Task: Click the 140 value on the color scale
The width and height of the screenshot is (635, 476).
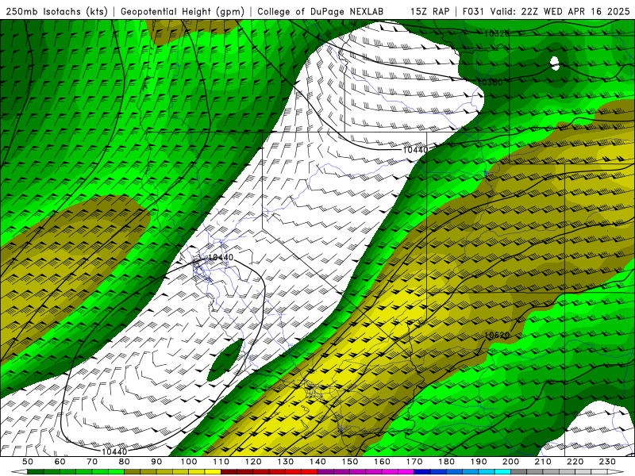Action: (317, 462)
